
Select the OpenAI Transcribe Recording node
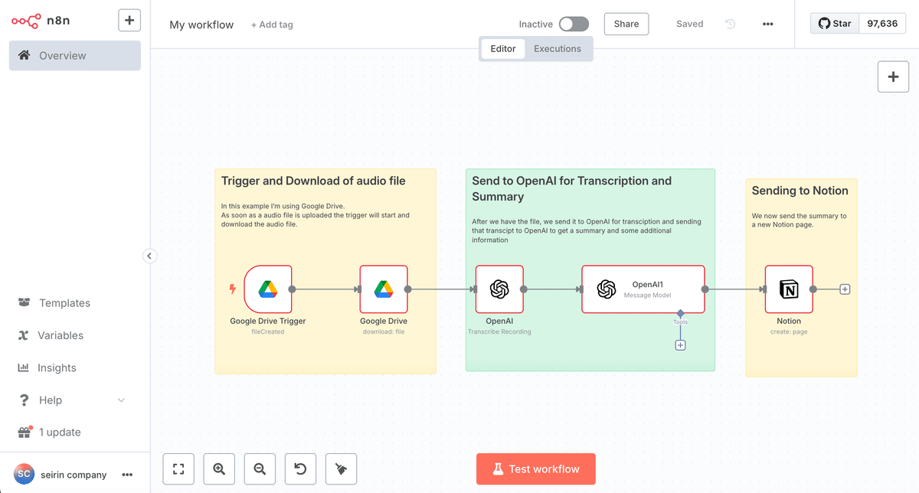(499, 289)
